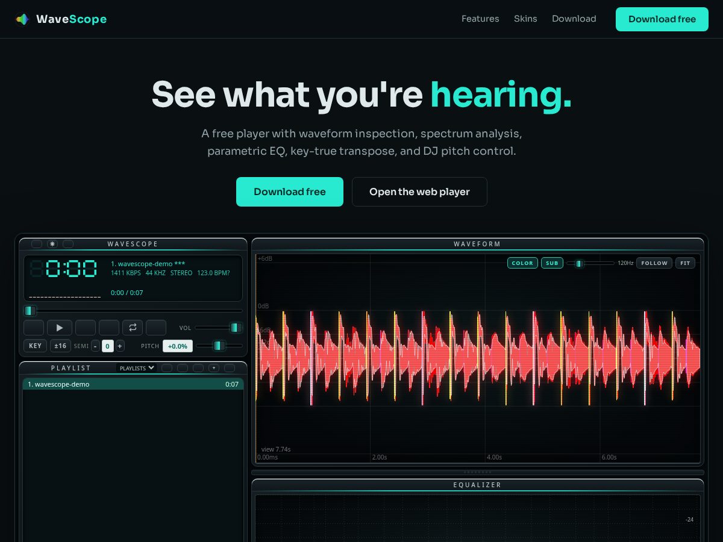723x542 pixels.
Task: Click the 120Hz sub frequency slider handle
Action: (x=579, y=263)
